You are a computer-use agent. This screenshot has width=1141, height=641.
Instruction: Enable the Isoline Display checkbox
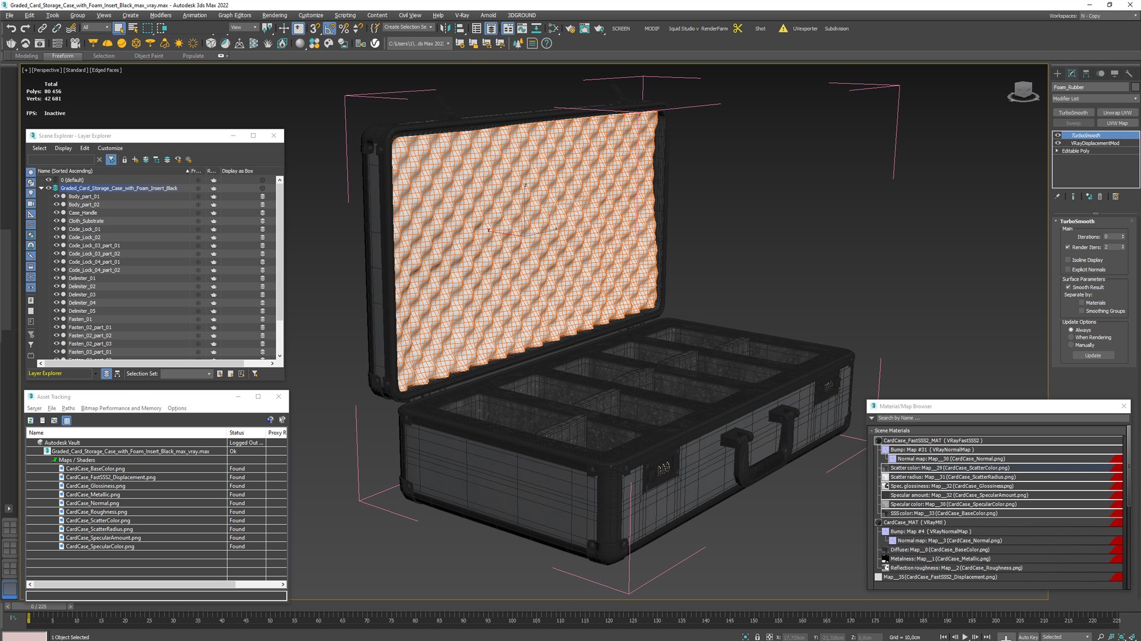point(1068,260)
